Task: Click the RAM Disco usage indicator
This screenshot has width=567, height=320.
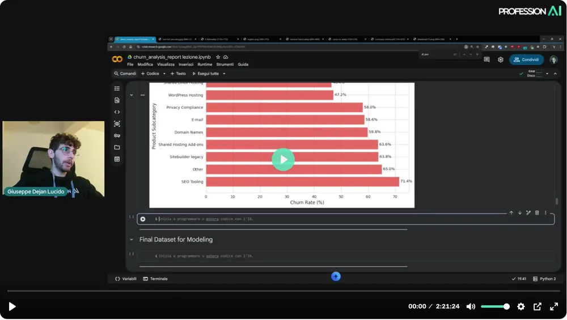Action: [535, 74]
